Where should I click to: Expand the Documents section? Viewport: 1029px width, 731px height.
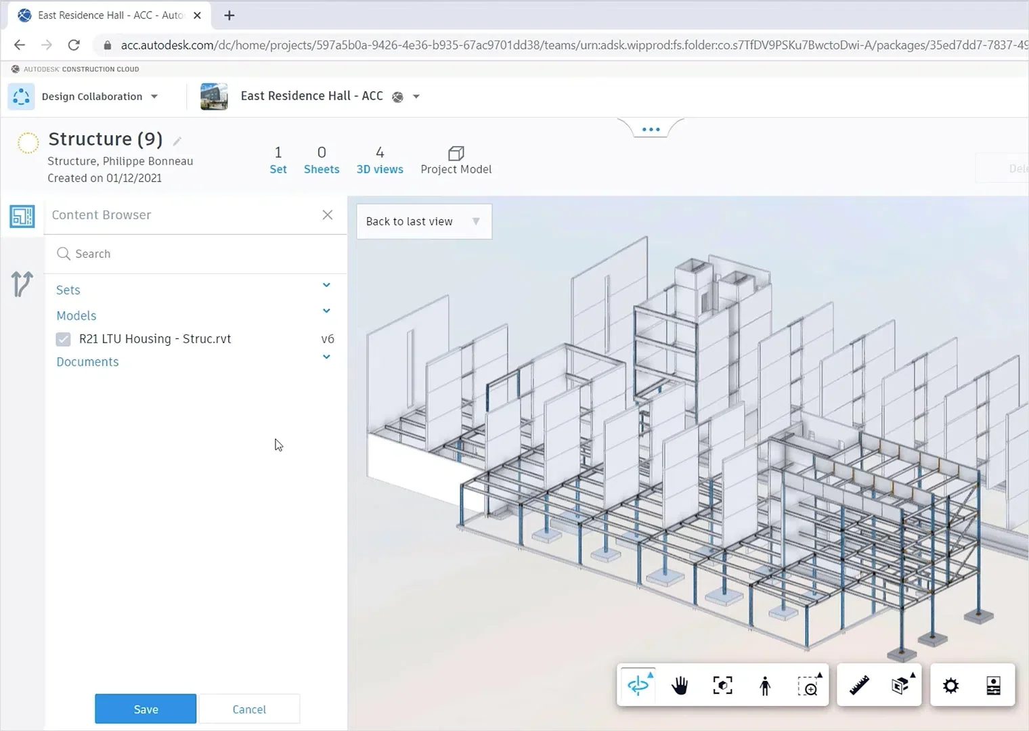point(326,357)
